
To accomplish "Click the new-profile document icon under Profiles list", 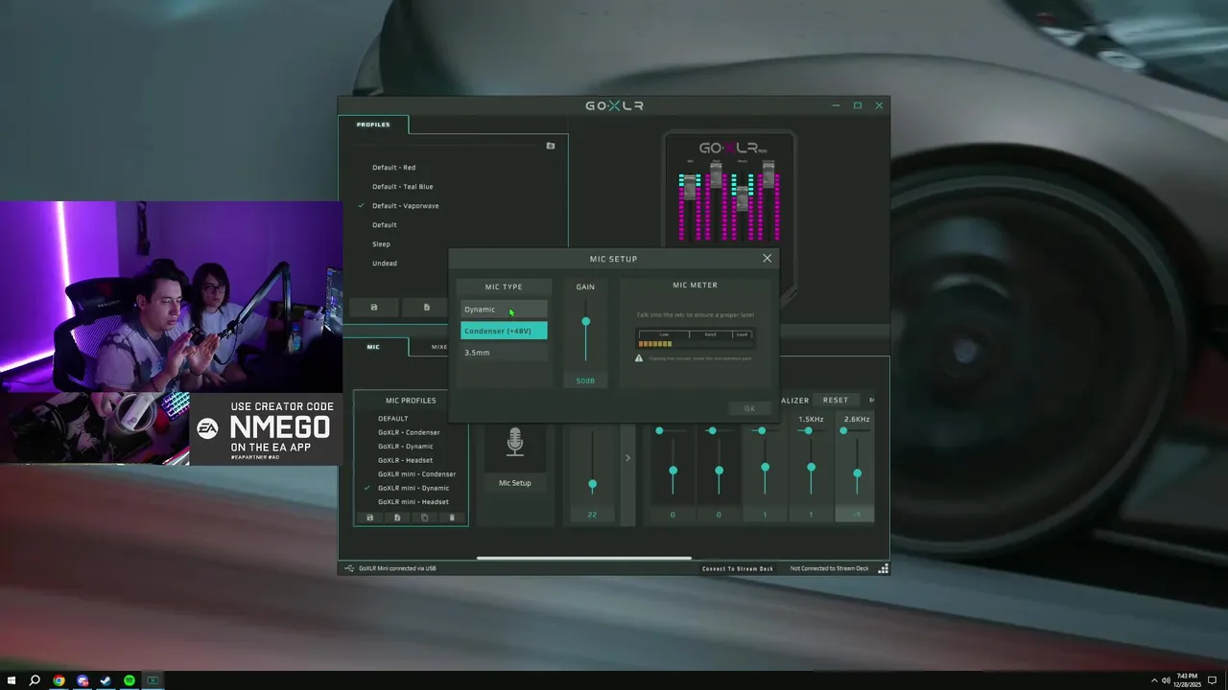I will pos(427,308).
